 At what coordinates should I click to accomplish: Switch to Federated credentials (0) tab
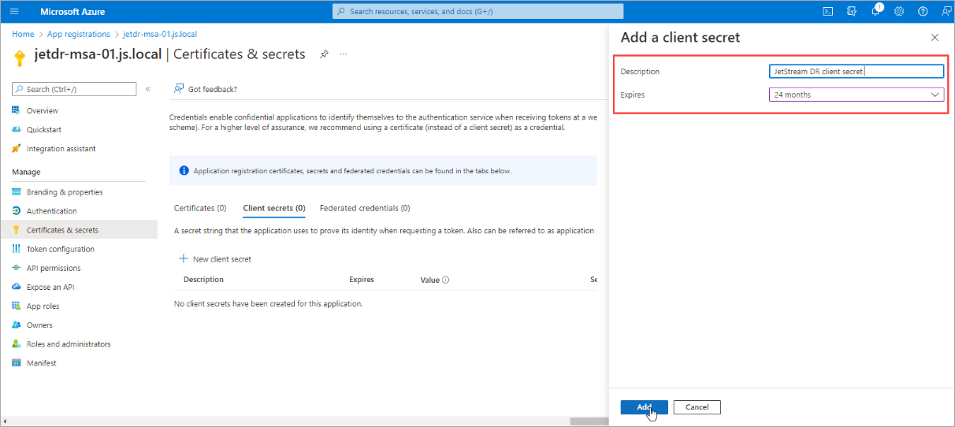coord(365,208)
